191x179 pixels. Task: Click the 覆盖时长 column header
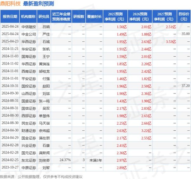pos(94,16)
